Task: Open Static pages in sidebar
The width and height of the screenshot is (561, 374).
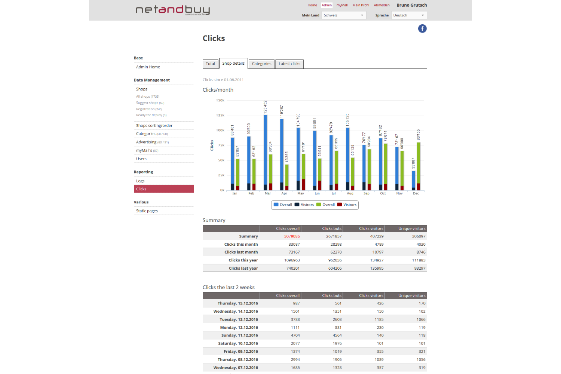Action: pos(147,211)
